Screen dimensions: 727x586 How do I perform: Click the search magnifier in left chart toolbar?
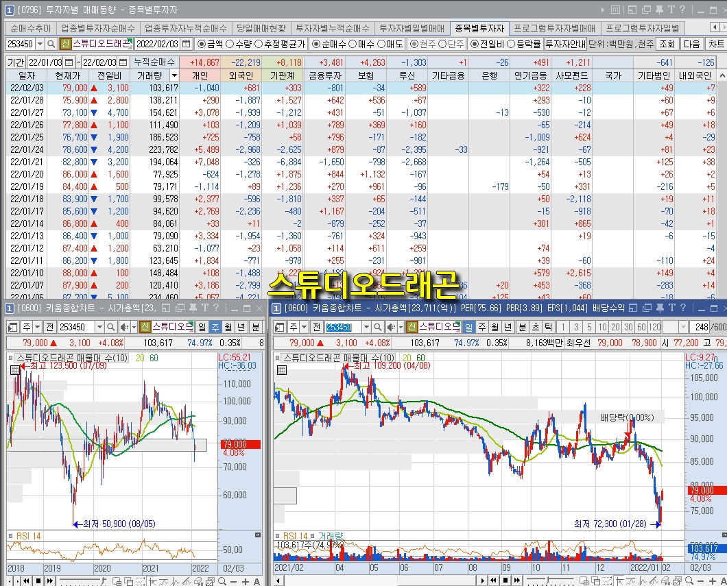111,327
